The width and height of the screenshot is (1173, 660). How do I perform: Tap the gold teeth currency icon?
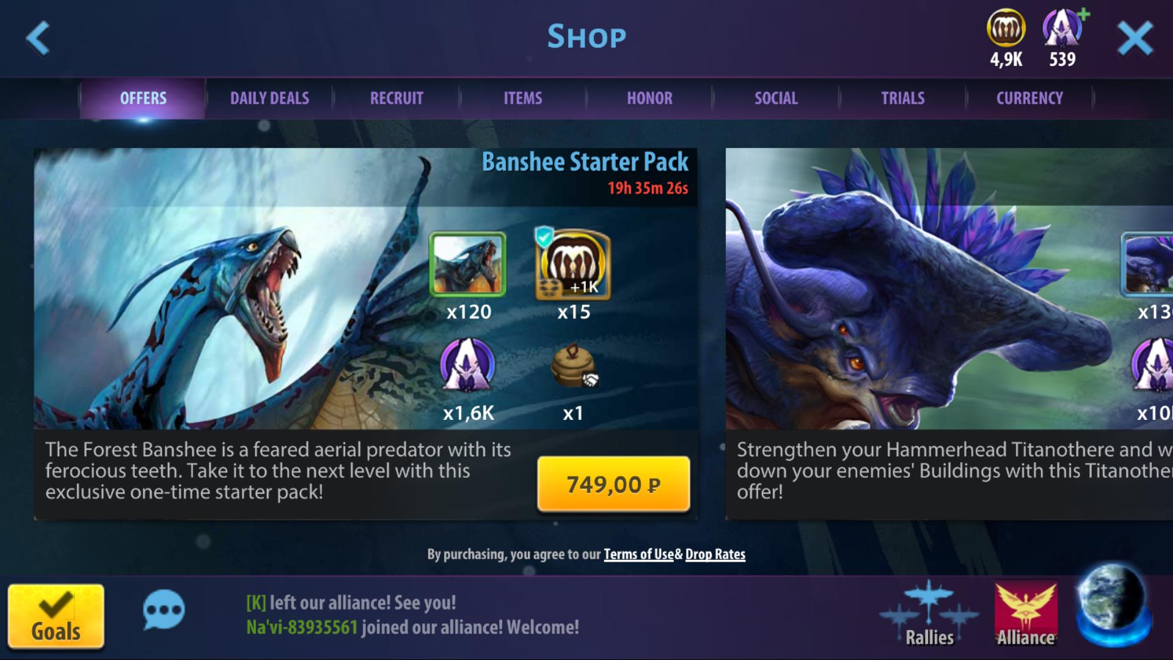coord(1006,29)
